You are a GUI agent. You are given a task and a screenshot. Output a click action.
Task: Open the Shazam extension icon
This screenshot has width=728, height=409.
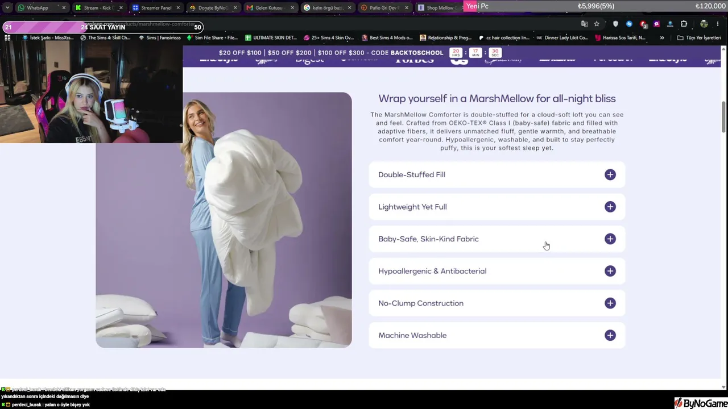[629, 24]
